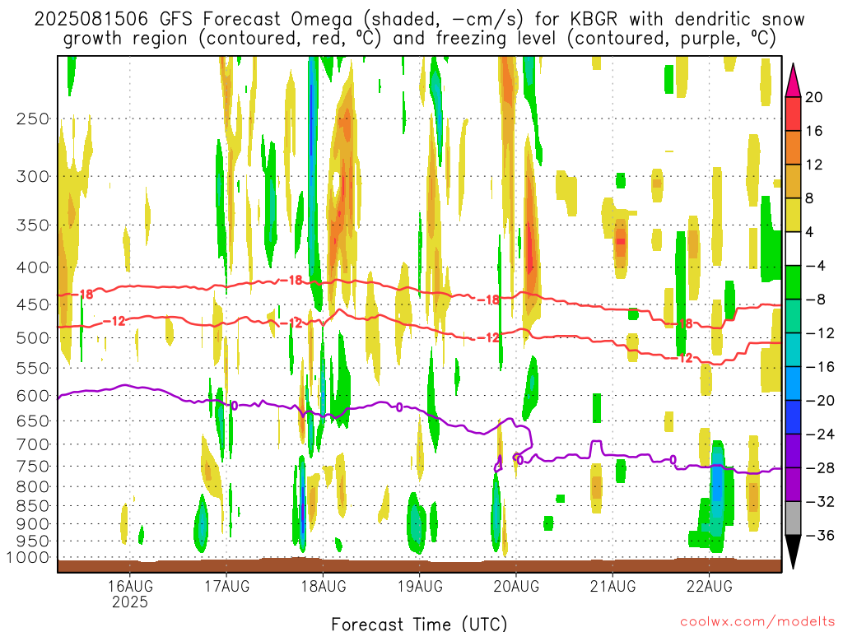This screenshot has height=632, width=843.
Task: Click the dark blue colorbar swatch between -20 and -24
Action: point(793,417)
